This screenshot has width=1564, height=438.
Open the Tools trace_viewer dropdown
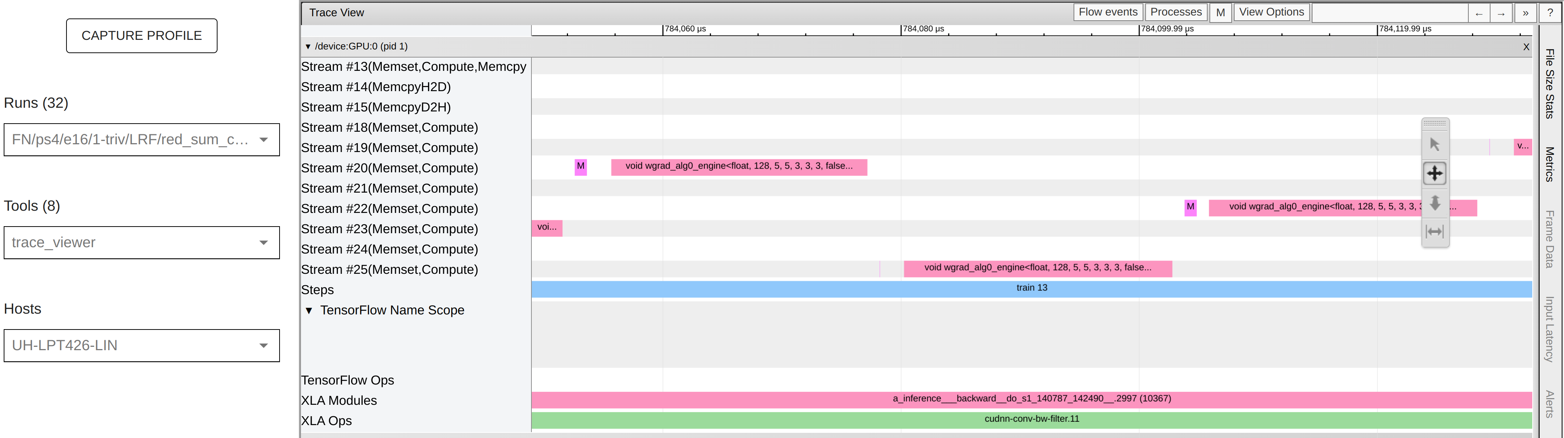pyautogui.click(x=141, y=243)
